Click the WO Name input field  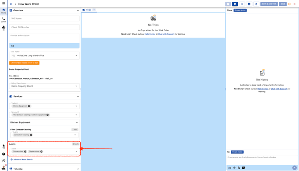coord(45,18)
